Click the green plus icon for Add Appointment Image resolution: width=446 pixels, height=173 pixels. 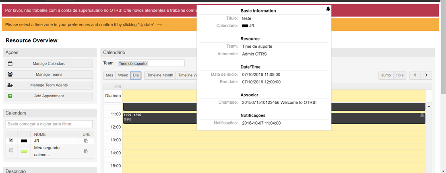(x=10, y=96)
